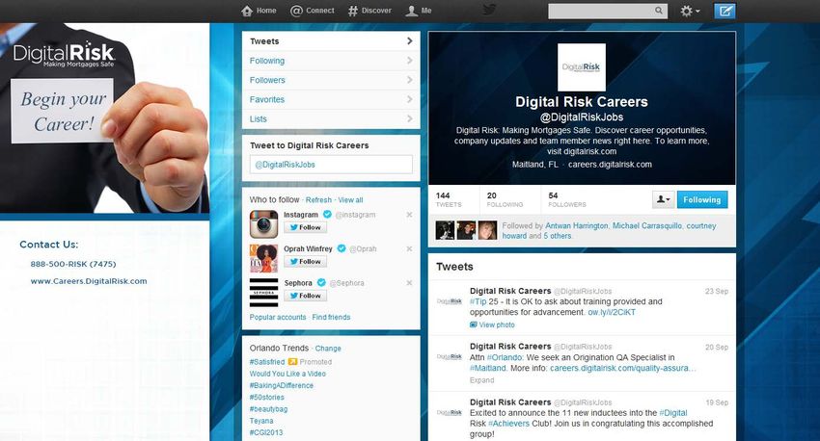This screenshot has width=820, height=441.
Task: Click the Instagram avatar icon
Action: [x=263, y=223]
